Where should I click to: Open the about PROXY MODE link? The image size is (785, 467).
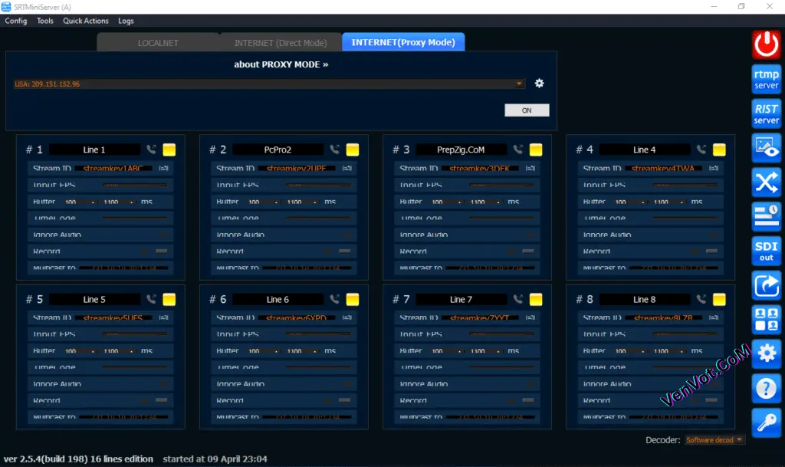[281, 64]
